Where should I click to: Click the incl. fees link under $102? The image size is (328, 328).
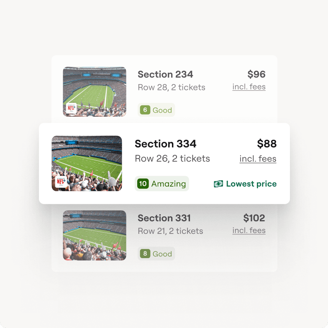click(249, 231)
